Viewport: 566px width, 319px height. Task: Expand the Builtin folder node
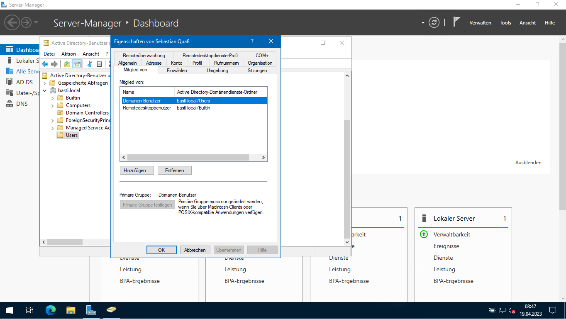[x=52, y=98]
